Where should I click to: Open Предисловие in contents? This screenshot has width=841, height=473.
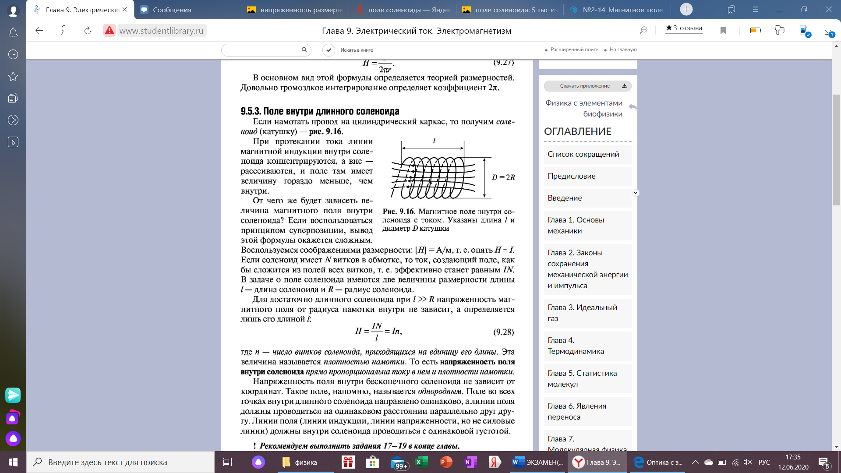(x=587, y=176)
